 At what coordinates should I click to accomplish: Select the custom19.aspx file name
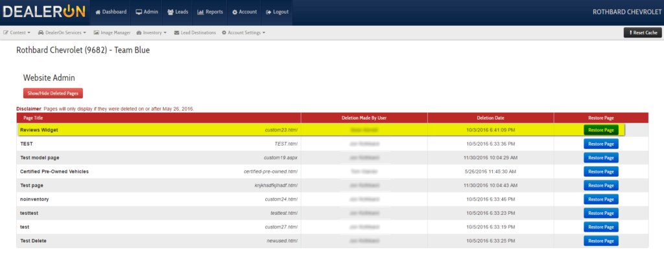pos(280,158)
